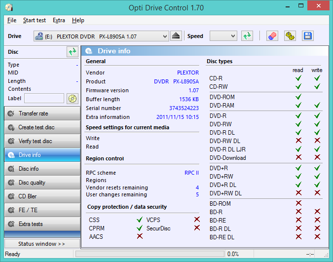Click the Ready status text
Viewport: 333px width, 262px height.
tap(12, 254)
